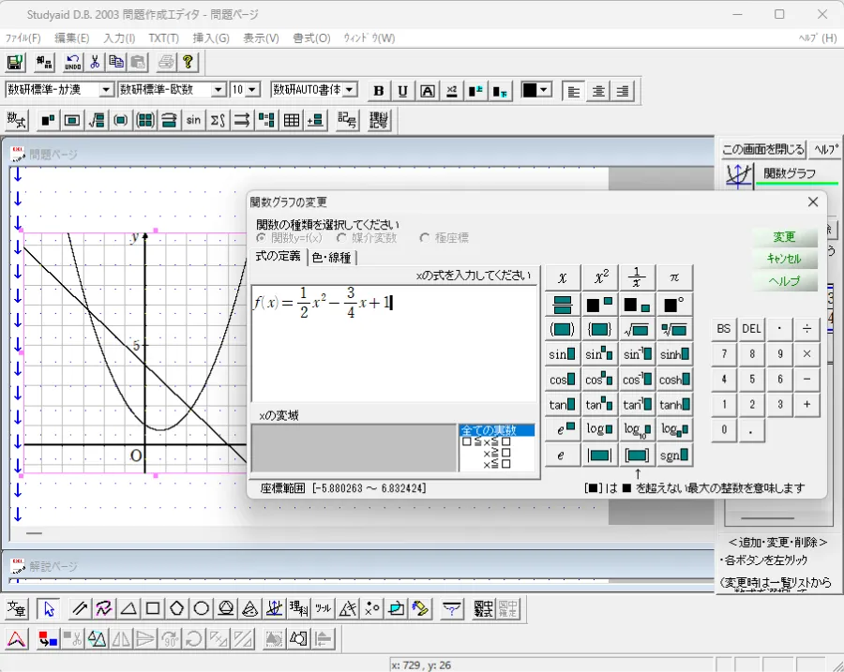Toggle Bold text formatting
The height and width of the screenshot is (672, 844).
[x=379, y=91]
